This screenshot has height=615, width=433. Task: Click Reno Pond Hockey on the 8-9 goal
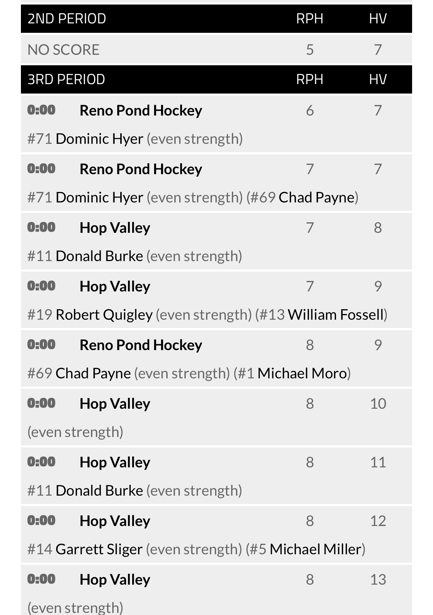coord(141,345)
